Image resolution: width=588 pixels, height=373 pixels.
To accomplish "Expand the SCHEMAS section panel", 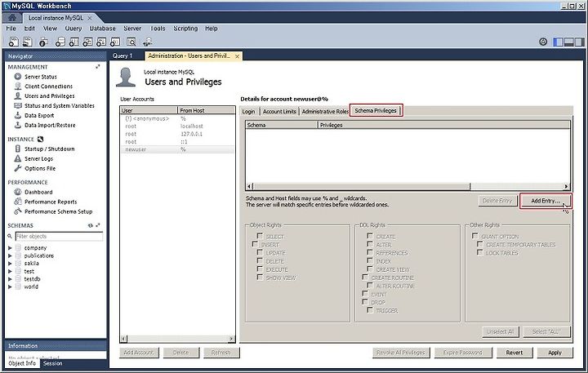I will pos(98,225).
